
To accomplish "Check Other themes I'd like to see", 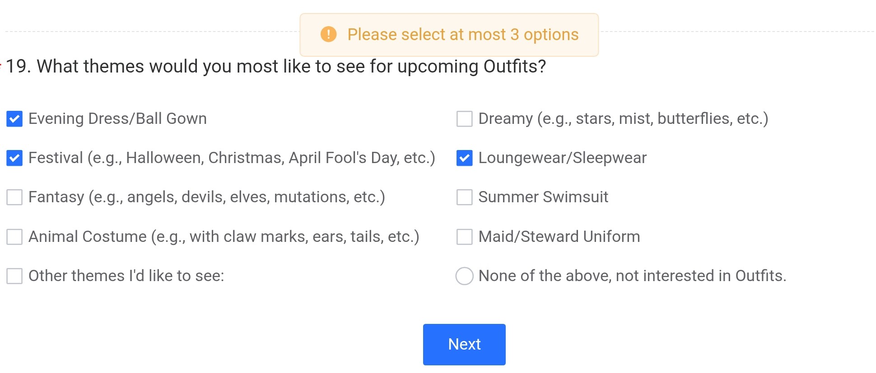I will (14, 276).
